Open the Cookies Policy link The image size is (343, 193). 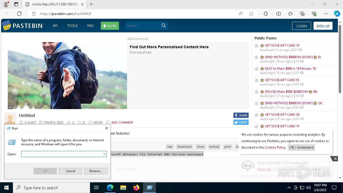click(275, 147)
